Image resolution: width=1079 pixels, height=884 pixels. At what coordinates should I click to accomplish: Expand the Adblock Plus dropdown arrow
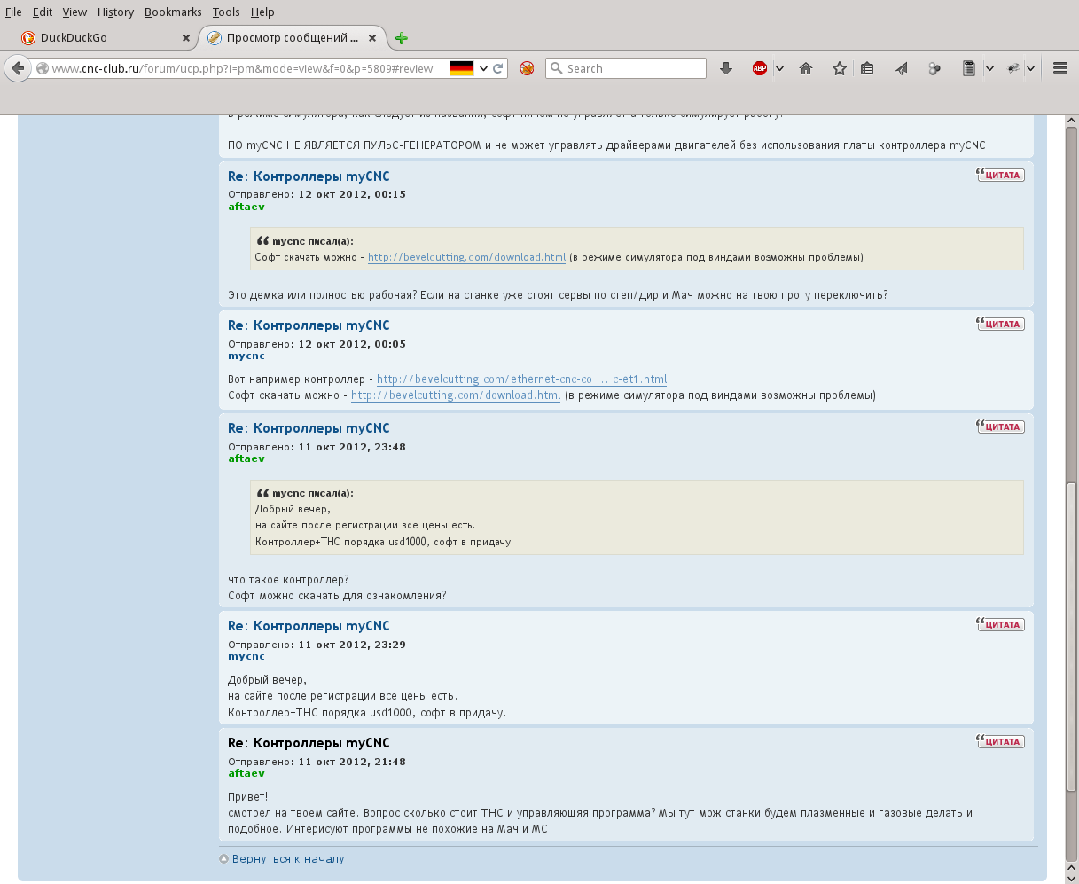click(x=779, y=68)
